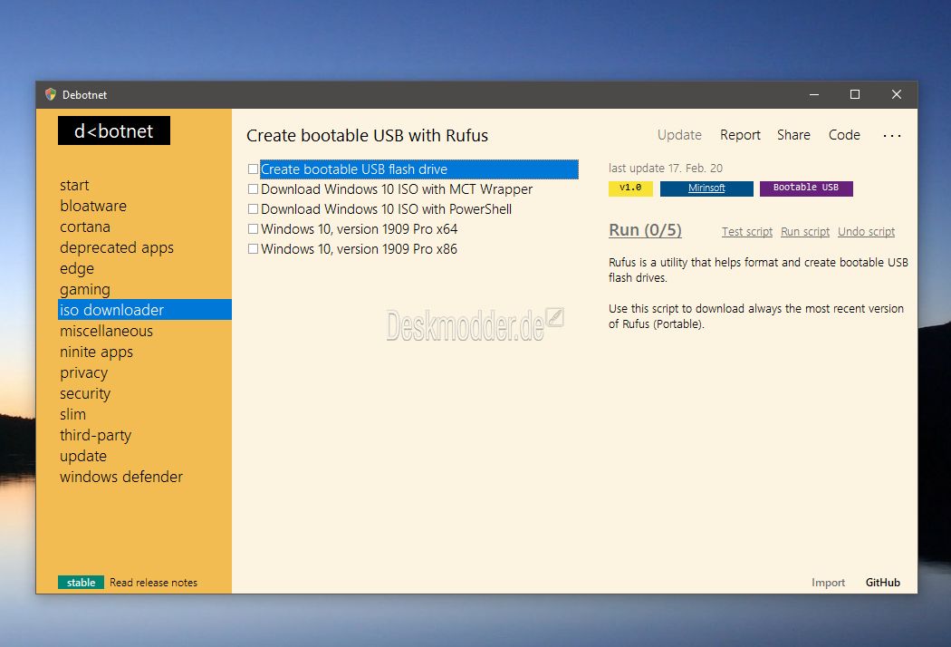Click the Undo script link

pyautogui.click(x=866, y=231)
